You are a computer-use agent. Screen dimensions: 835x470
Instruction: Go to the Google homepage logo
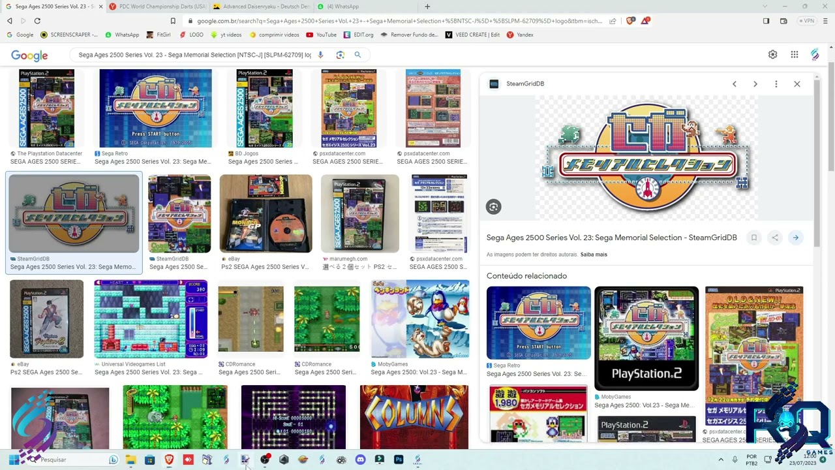pos(29,55)
